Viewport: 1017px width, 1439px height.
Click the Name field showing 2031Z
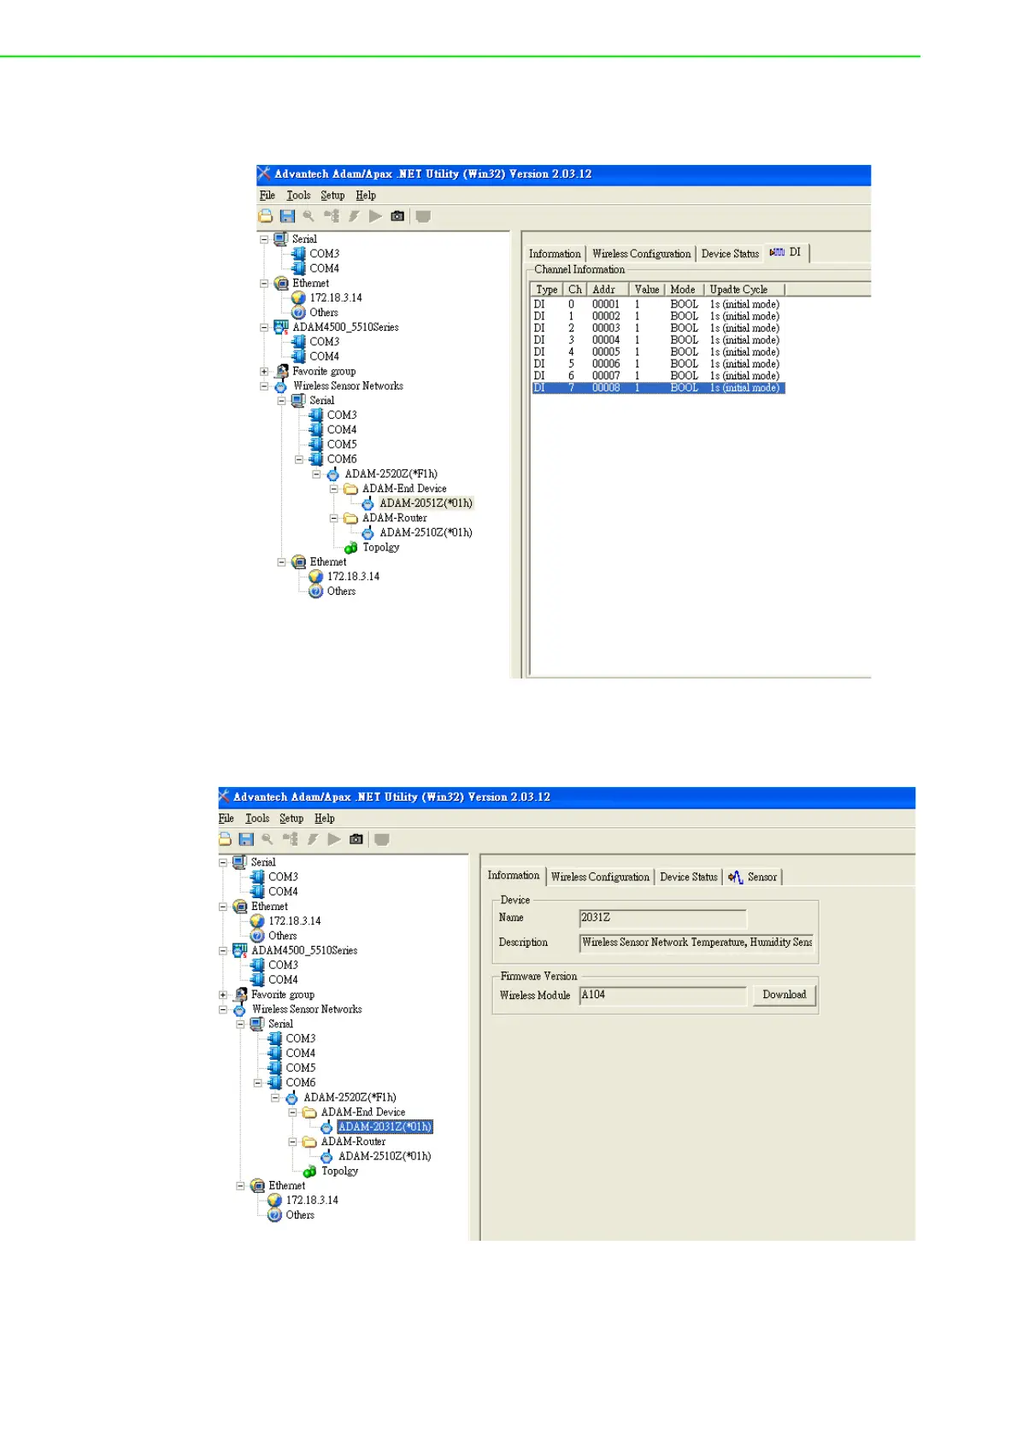(x=663, y=918)
